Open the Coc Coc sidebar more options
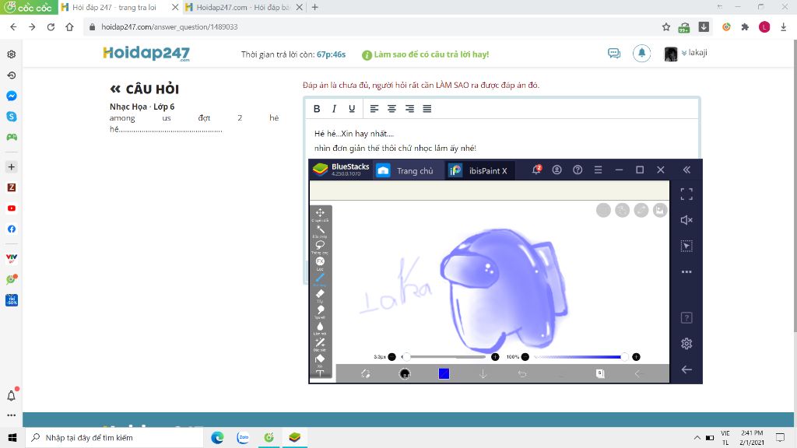797x448 pixels. 11,415
